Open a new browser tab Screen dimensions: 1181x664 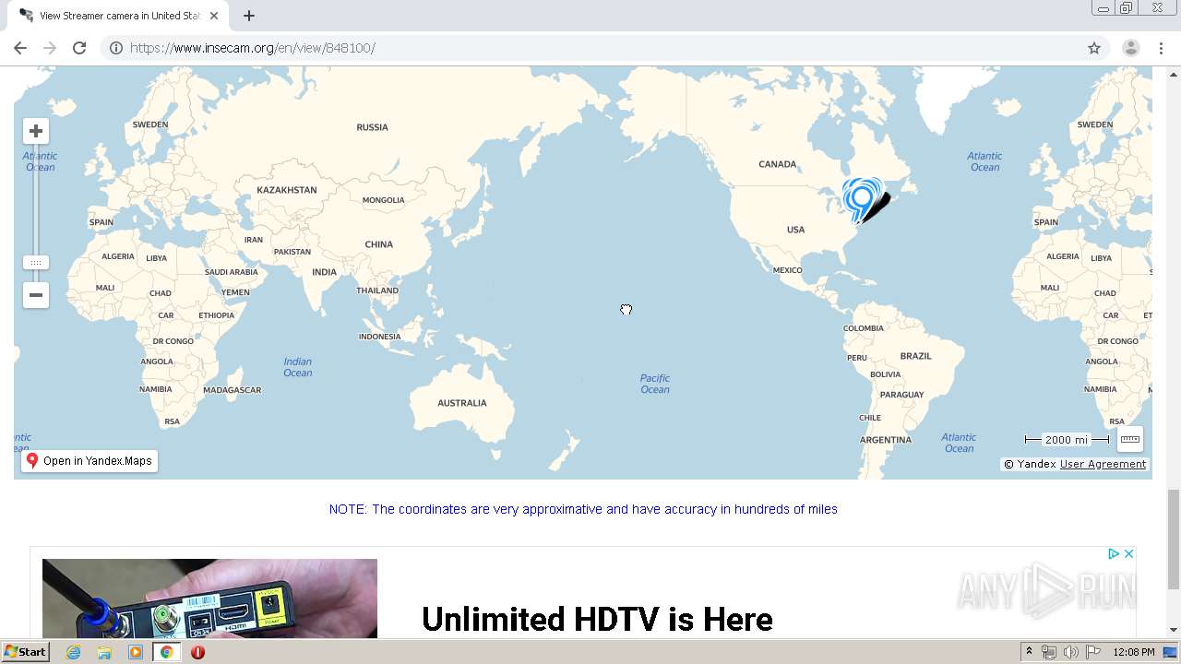249,16
